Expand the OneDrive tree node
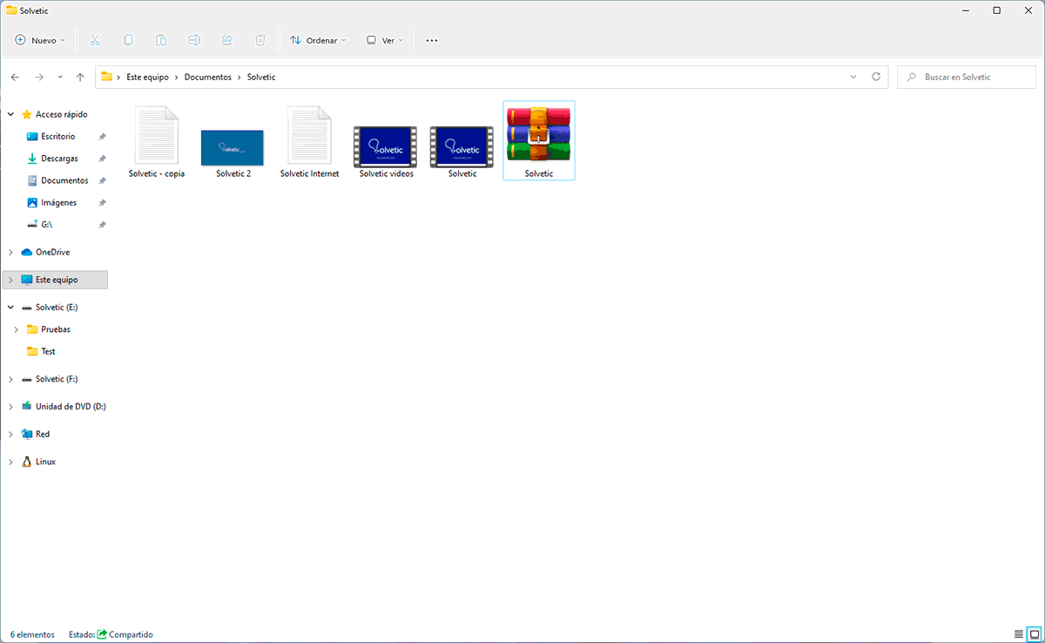 point(10,252)
